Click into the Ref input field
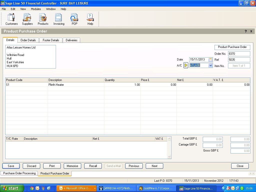This screenshot has height=192, width=256. [239, 60]
